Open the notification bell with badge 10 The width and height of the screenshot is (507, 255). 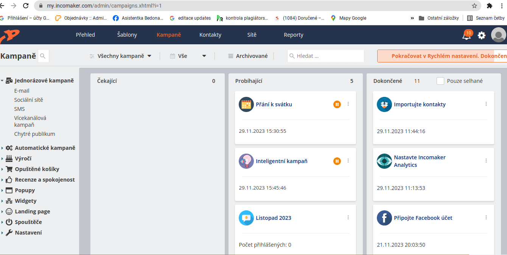[x=466, y=35]
